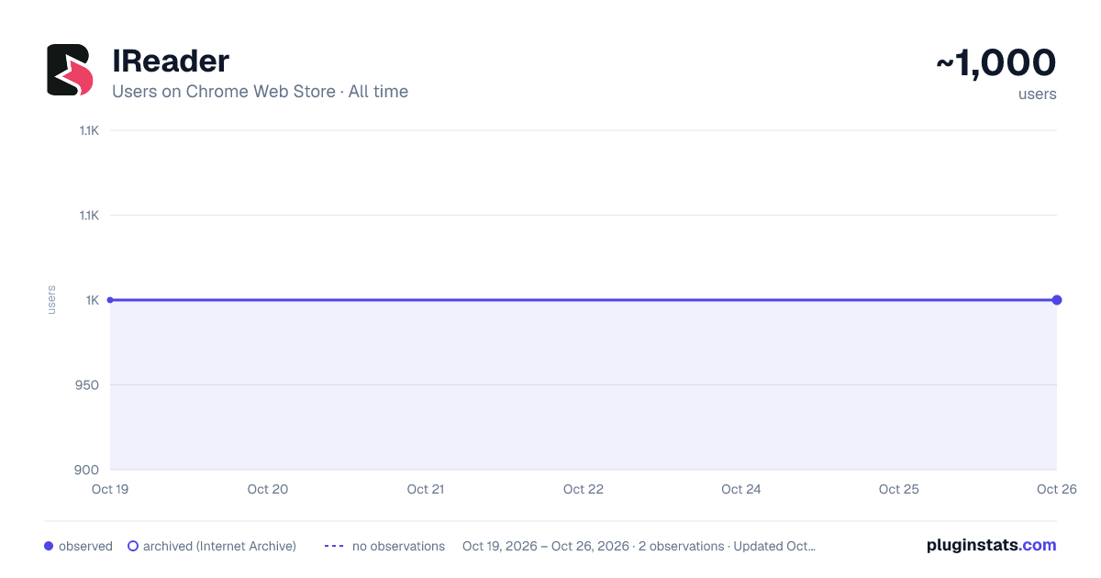Click the 'users' label under the count
This screenshot has height=578, width=1101.
[x=1038, y=94]
